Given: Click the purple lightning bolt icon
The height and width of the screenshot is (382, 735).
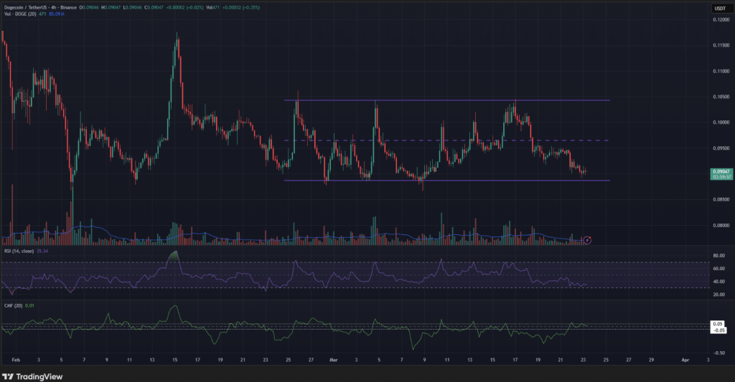Looking at the screenshot, I should click(x=589, y=240).
